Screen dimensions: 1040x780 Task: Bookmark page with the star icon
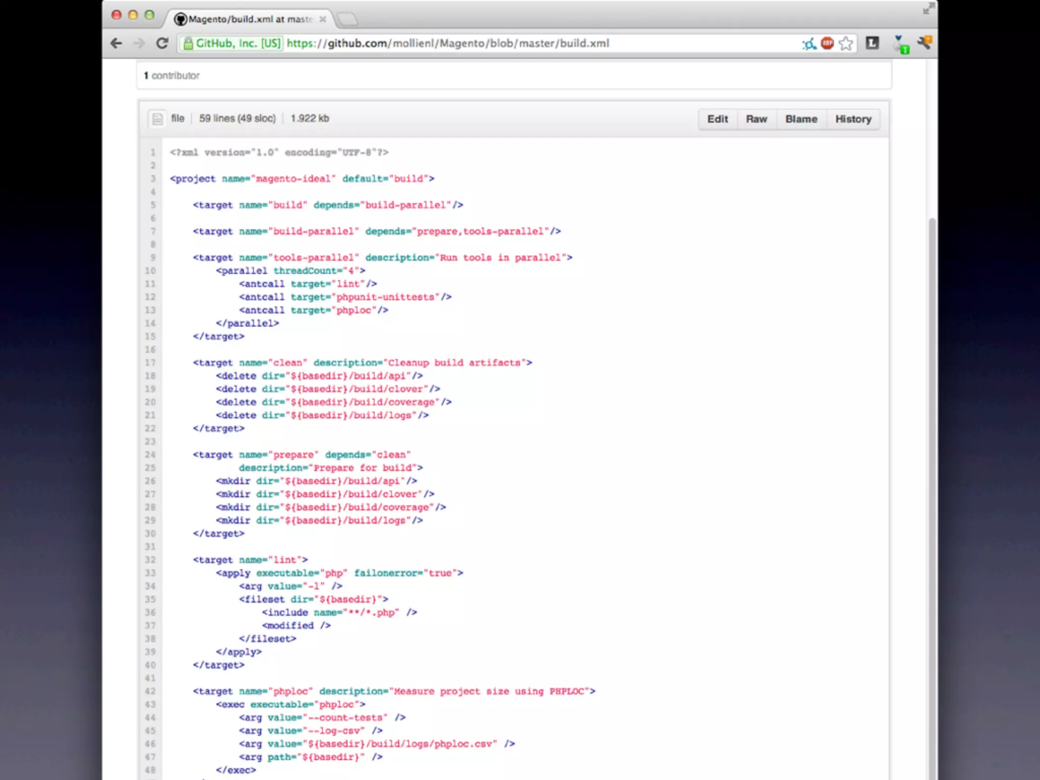[846, 44]
